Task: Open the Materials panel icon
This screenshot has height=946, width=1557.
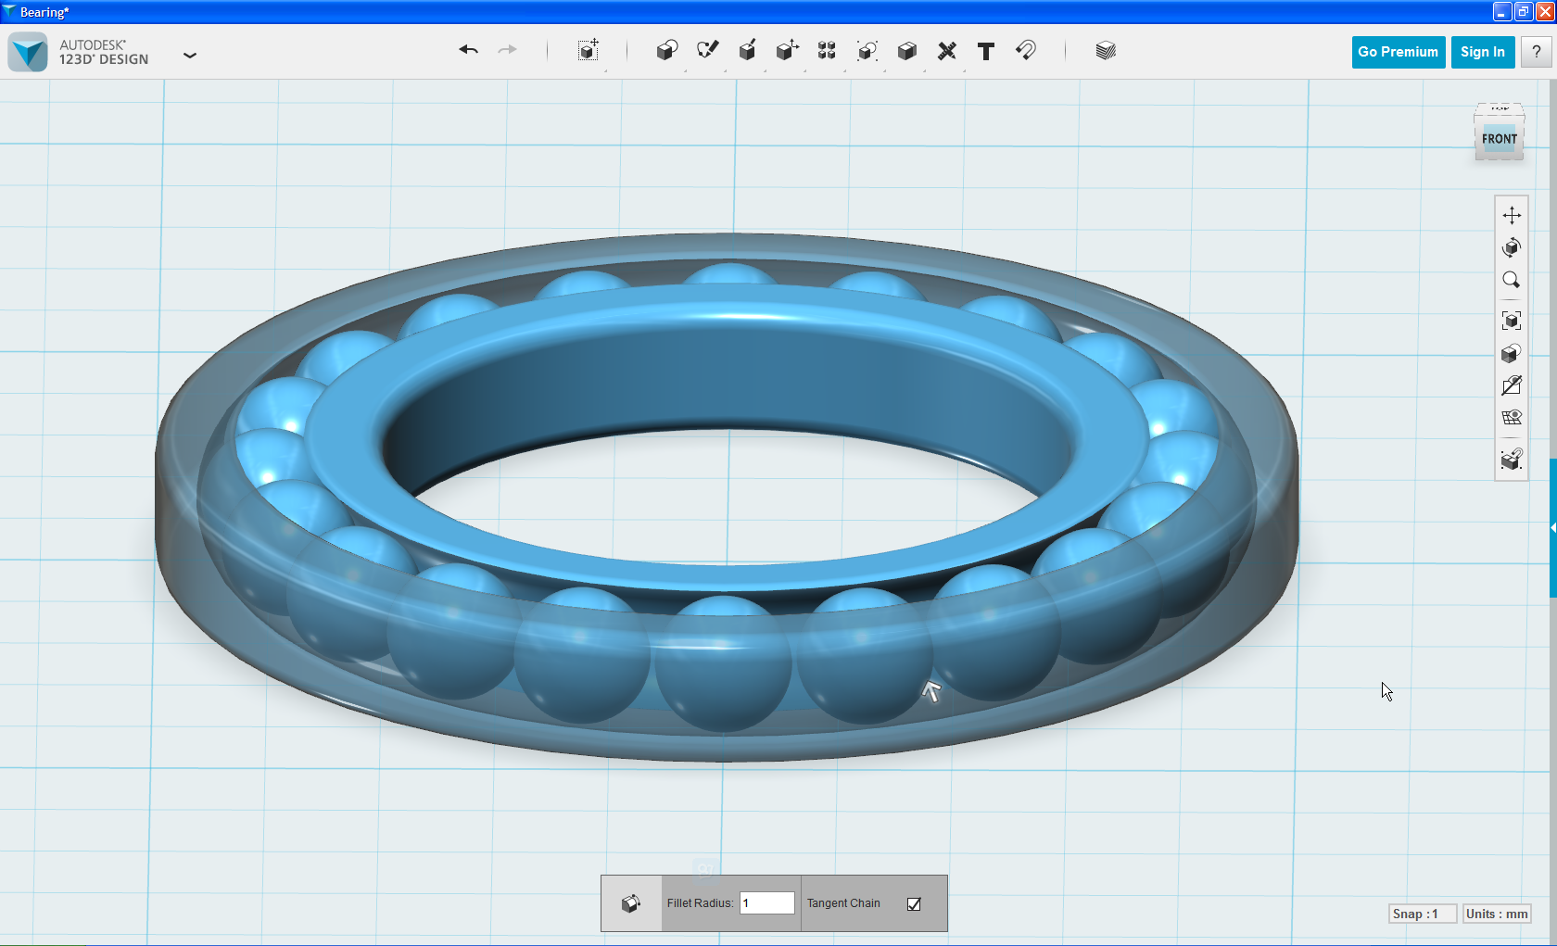Action: 1105,51
